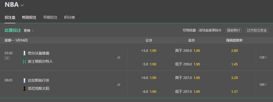Screen dimensions: 273x102
Task: Open the 更换 market dropdown
Action: [x=29, y=31]
